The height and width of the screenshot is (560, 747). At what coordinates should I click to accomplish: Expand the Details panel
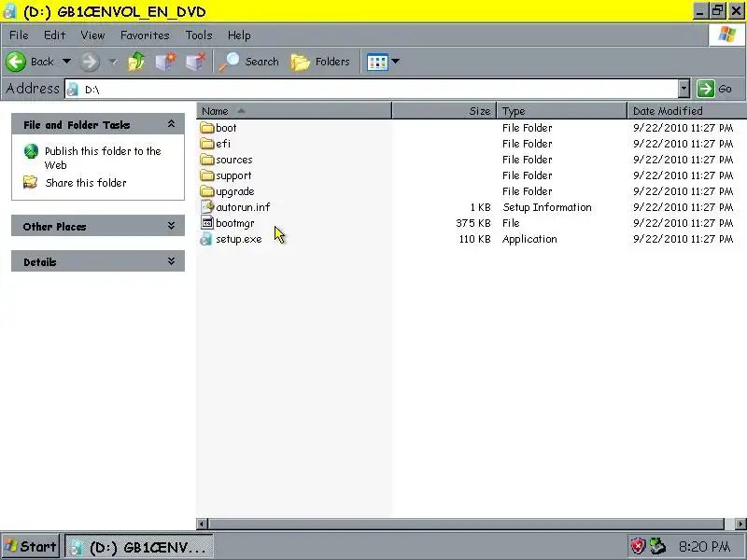tap(171, 261)
